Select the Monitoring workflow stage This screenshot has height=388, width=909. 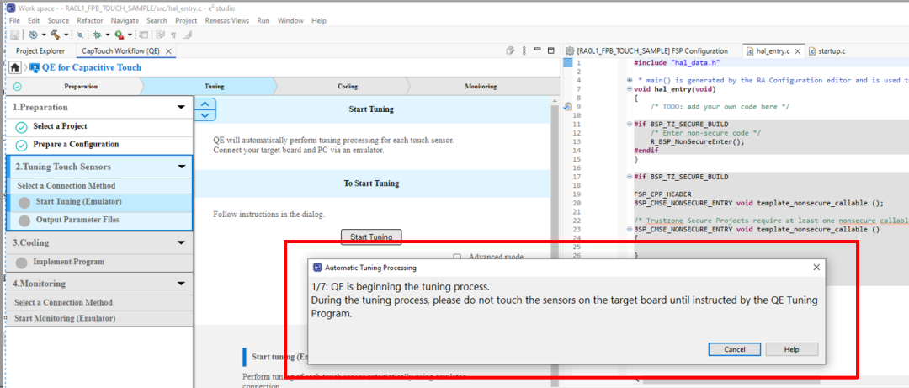click(481, 87)
